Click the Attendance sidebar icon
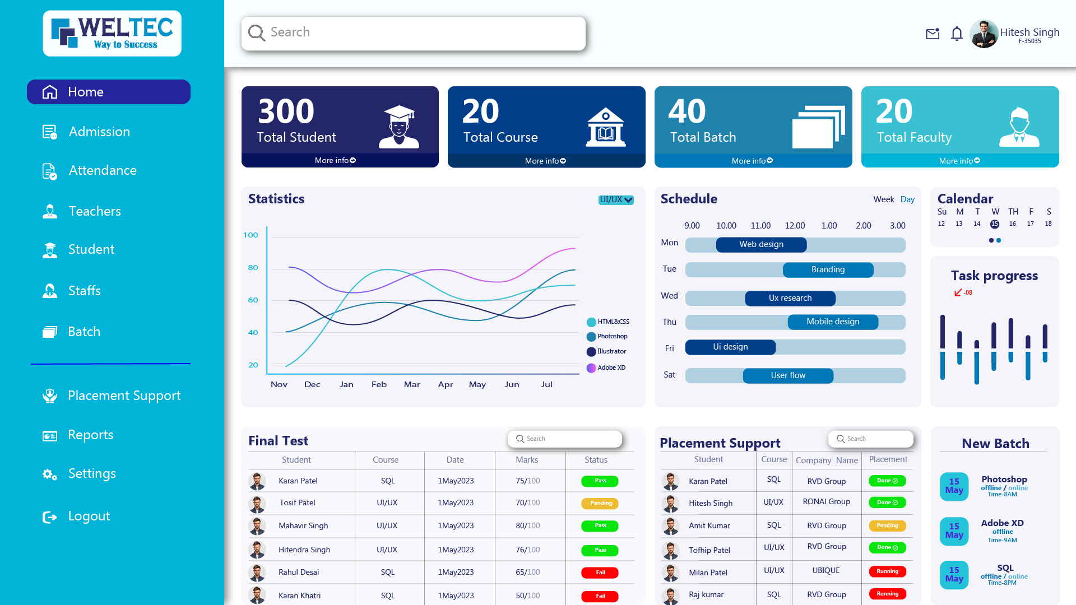1076x605 pixels. [50, 171]
